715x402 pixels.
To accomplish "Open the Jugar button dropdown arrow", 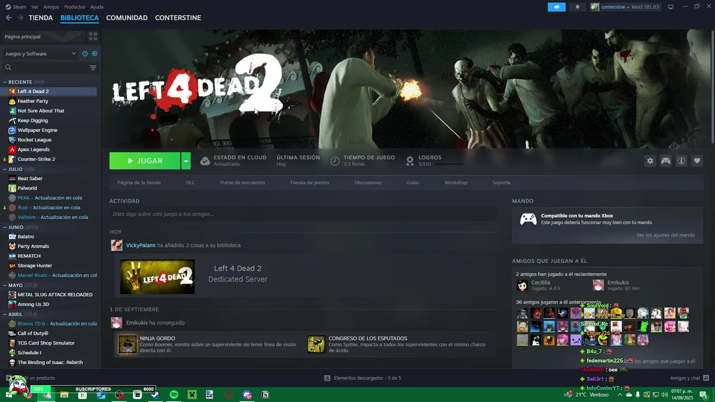I will (x=186, y=161).
